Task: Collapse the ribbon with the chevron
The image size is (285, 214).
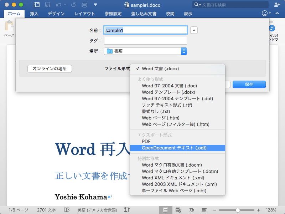Action: [277, 13]
